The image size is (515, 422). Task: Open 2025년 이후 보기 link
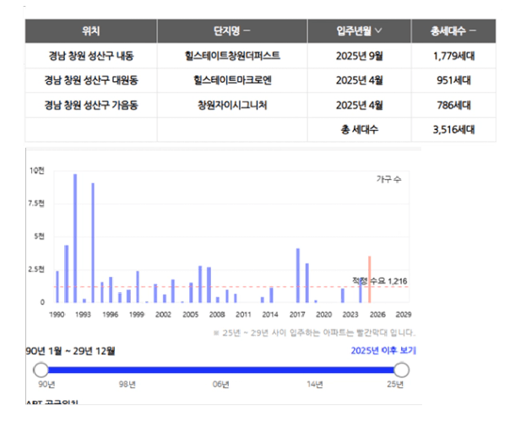[383, 350]
